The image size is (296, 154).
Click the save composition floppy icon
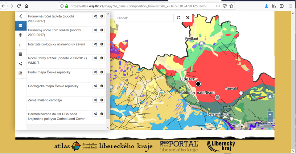click(21, 73)
